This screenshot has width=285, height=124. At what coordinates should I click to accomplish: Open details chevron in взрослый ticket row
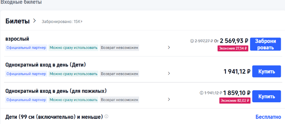click(169, 48)
